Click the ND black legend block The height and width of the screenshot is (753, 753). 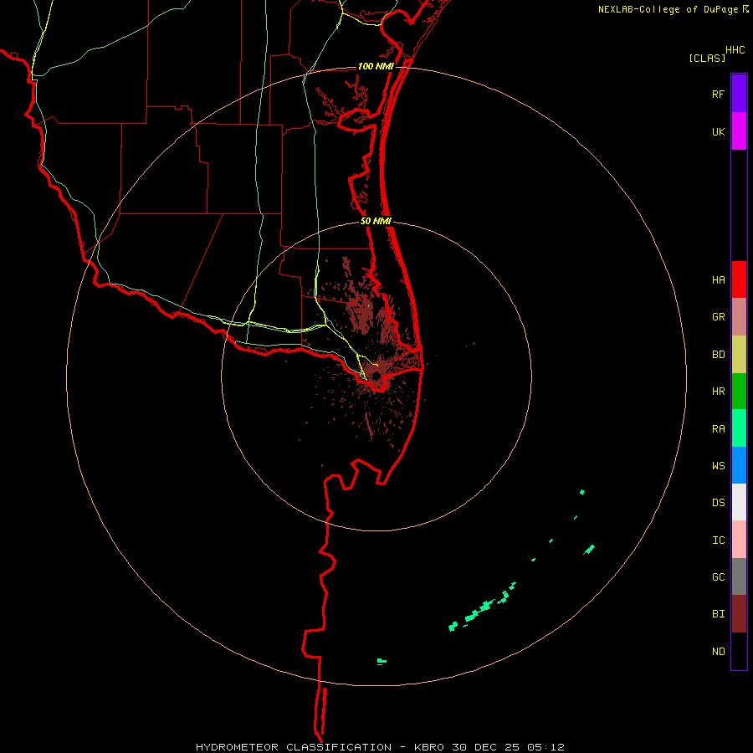(x=739, y=651)
